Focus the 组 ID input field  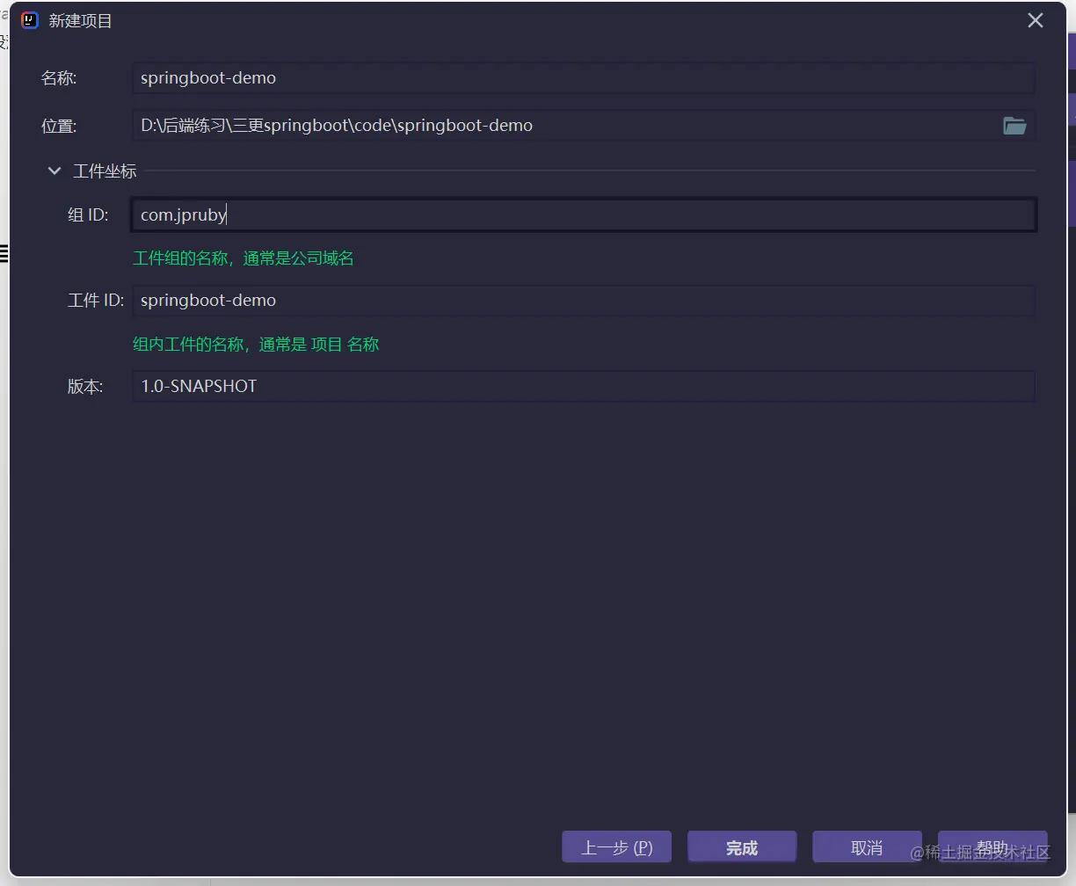pos(583,215)
